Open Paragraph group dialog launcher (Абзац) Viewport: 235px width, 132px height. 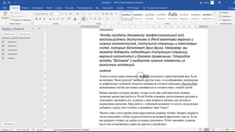(x=118, y=23)
